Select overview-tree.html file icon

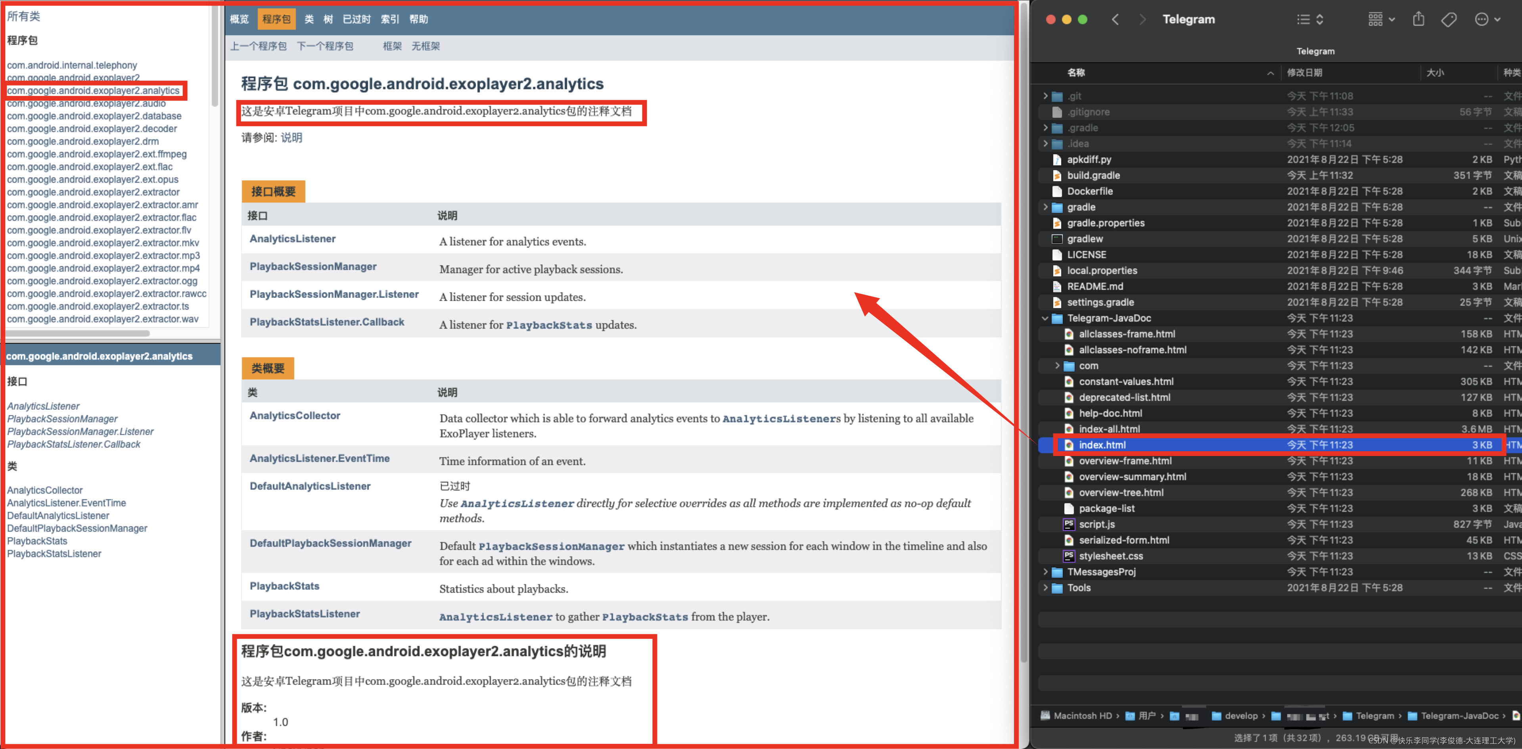pyautogui.click(x=1069, y=492)
